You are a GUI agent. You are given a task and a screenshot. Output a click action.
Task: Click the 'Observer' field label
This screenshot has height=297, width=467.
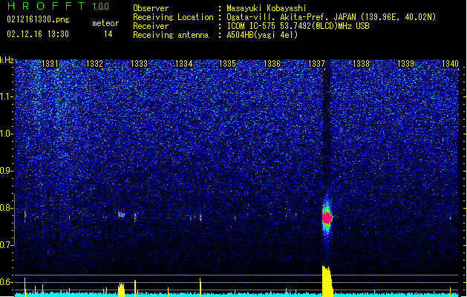151,8
